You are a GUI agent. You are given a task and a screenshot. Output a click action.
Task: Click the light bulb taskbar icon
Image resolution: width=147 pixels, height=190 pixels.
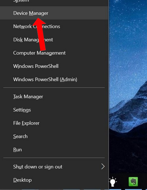[x=113, y=181]
